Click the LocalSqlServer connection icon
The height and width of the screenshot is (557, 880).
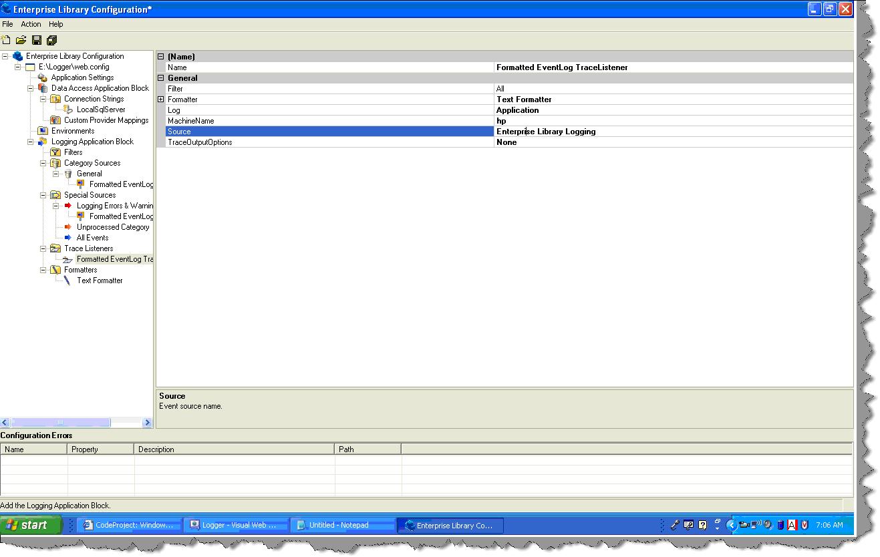tap(68, 110)
